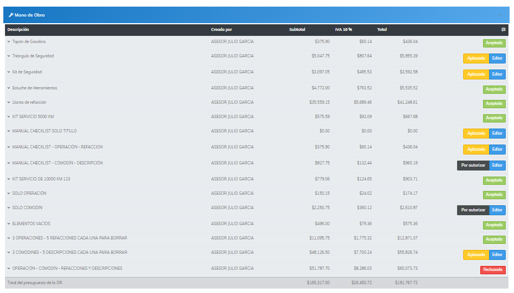The image size is (514, 293).
Task: Open the column settings sliders icon
Action: coord(503,30)
